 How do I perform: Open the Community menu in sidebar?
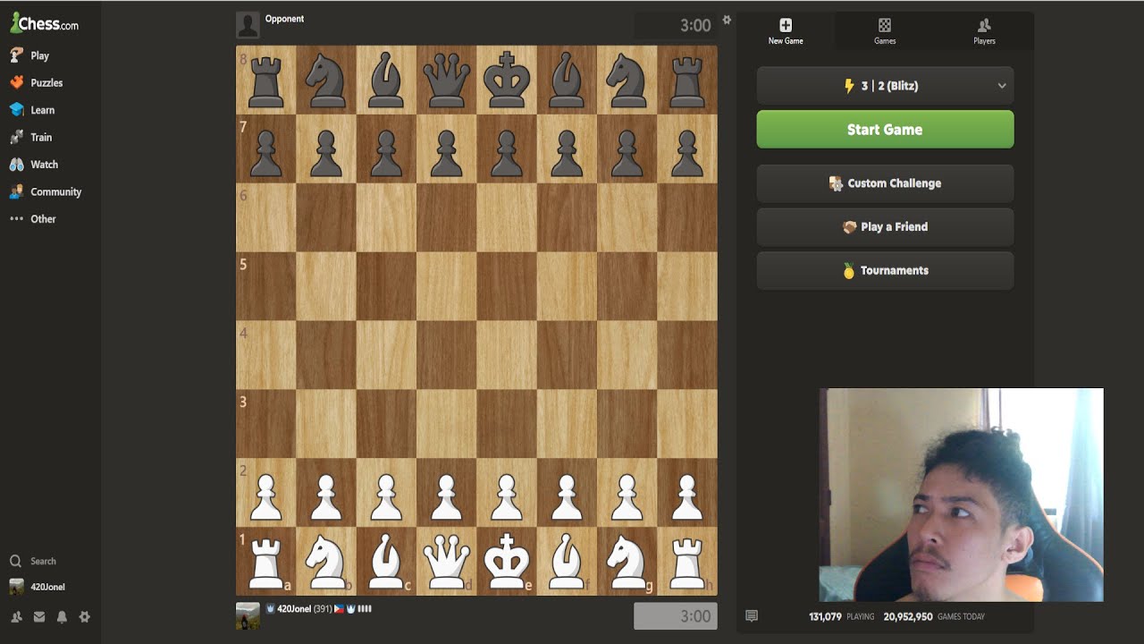coord(46,191)
